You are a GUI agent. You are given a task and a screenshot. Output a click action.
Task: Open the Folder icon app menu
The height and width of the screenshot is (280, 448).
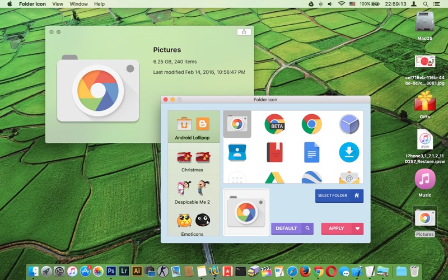click(32, 4)
